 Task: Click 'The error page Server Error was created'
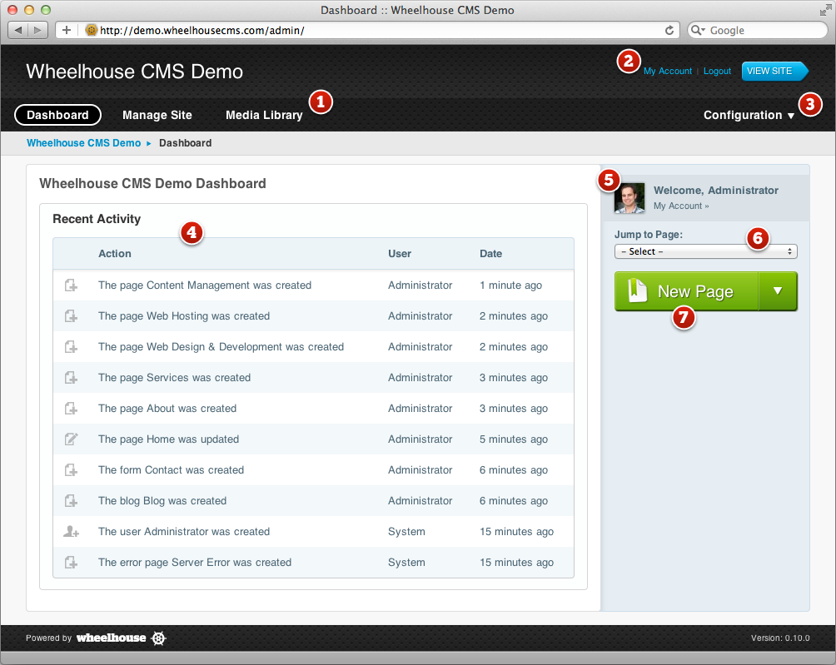point(195,563)
